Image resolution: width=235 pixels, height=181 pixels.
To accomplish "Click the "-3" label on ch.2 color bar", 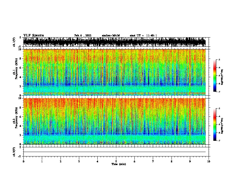I will [219, 109].
